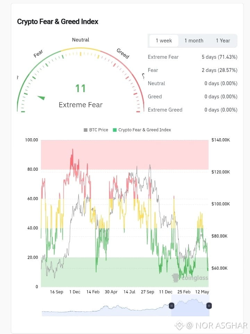Click the 16 Sep x-axis date label
250x334 pixels.
click(x=57, y=292)
